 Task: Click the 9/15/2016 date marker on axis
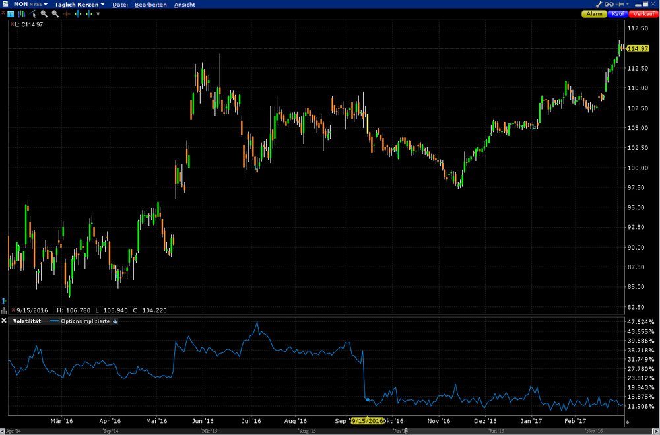click(x=368, y=420)
